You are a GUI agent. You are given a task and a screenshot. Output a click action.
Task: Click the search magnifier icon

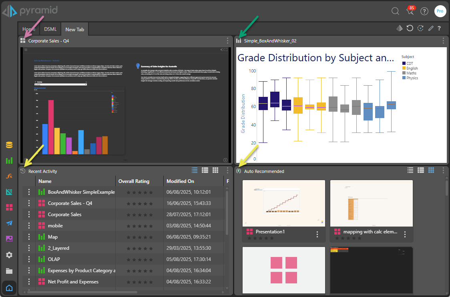pyautogui.click(x=395, y=11)
